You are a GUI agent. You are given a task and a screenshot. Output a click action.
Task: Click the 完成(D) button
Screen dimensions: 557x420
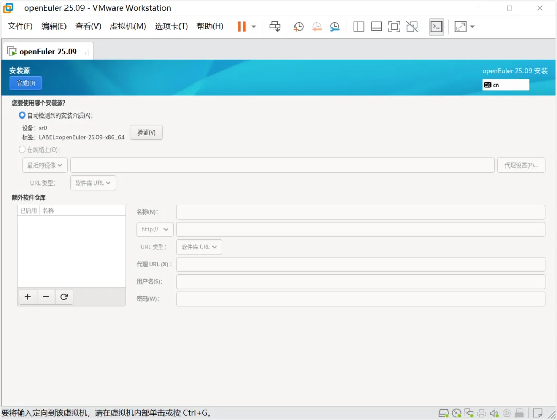tap(26, 83)
